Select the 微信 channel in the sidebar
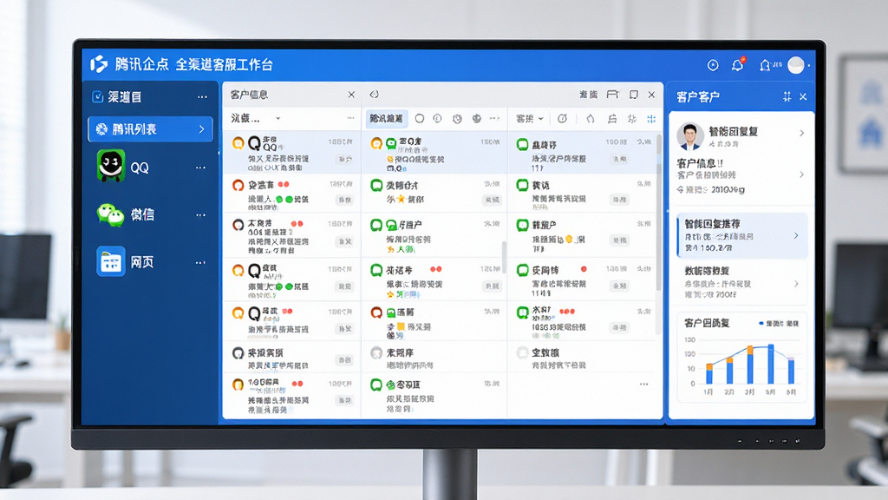Screen dimensions: 888x500 click(x=125, y=214)
